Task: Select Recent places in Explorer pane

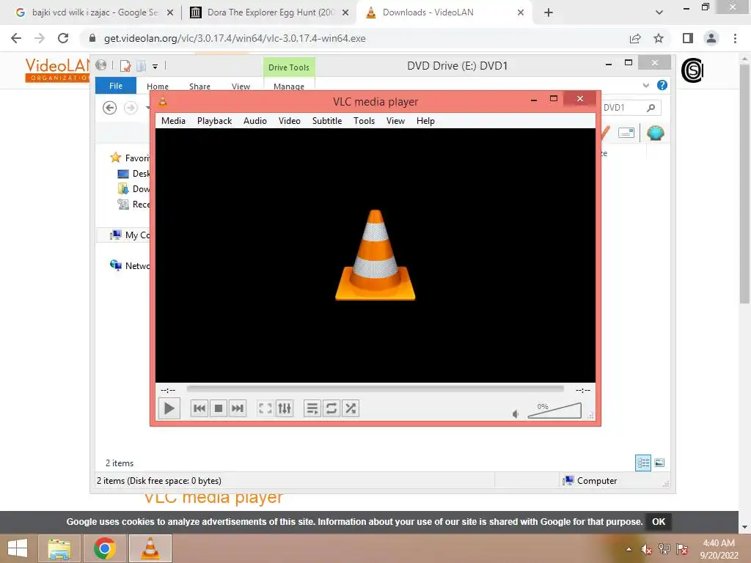Action: [x=133, y=204]
